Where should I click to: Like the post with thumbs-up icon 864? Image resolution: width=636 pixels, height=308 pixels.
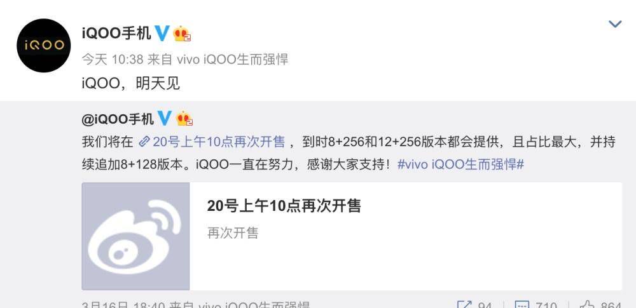point(587,304)
